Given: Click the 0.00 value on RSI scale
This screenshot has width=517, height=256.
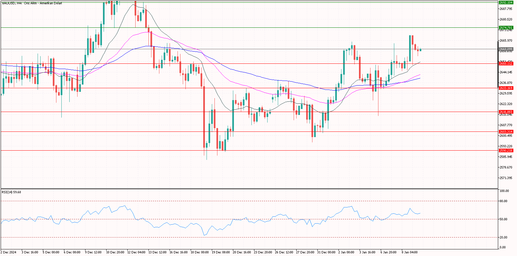Looking at the screenshot, I should (x=503, y=247).
